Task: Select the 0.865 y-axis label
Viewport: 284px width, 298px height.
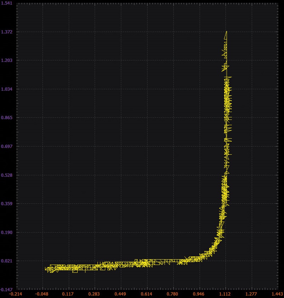Action: click(7, 118)
